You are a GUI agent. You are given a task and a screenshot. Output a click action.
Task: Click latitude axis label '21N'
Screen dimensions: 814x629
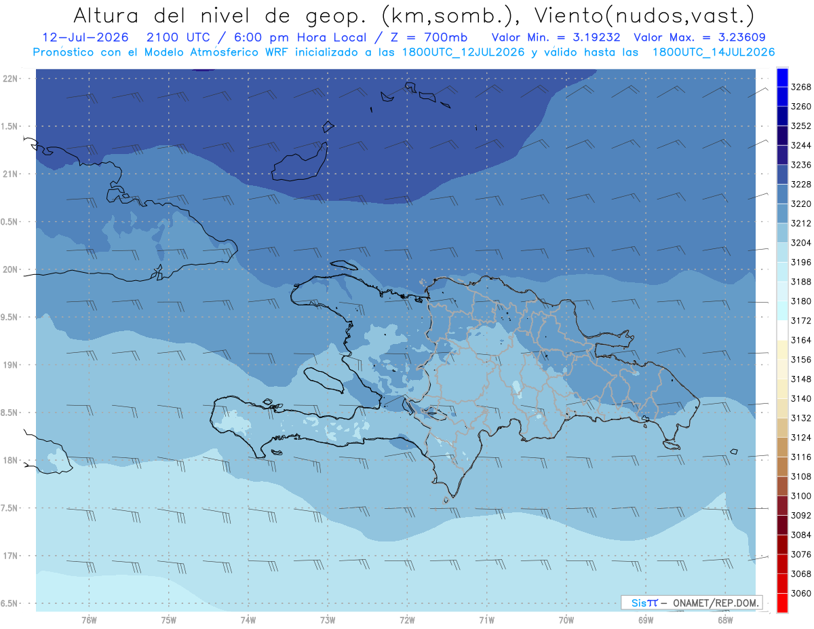[12, 174]
